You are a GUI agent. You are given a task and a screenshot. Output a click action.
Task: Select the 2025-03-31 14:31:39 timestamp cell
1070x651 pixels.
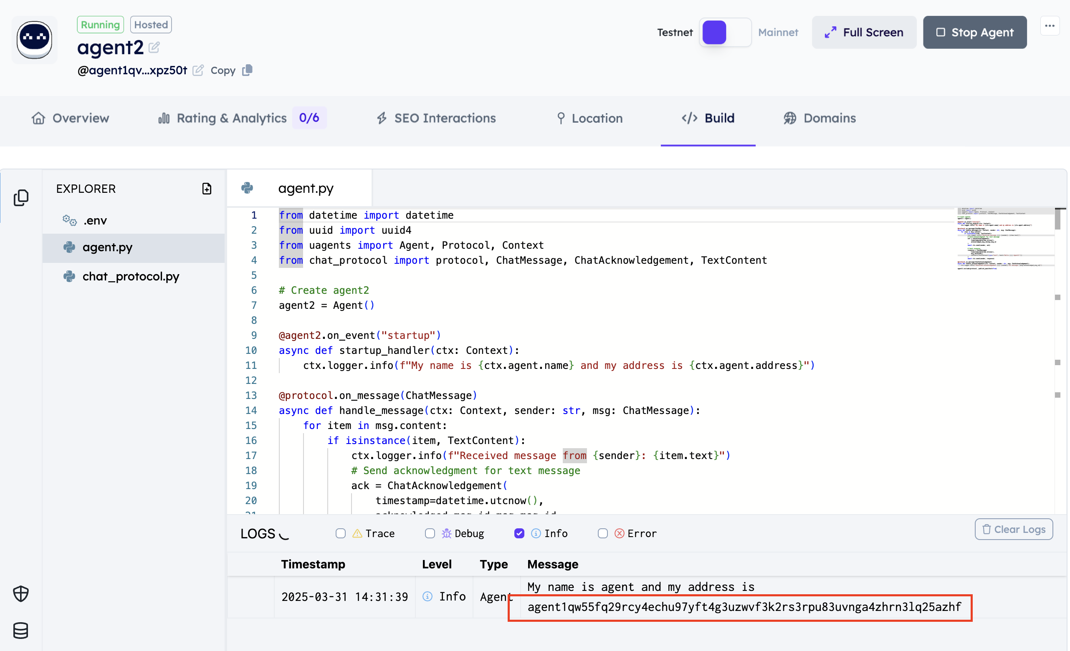(345, 597)
